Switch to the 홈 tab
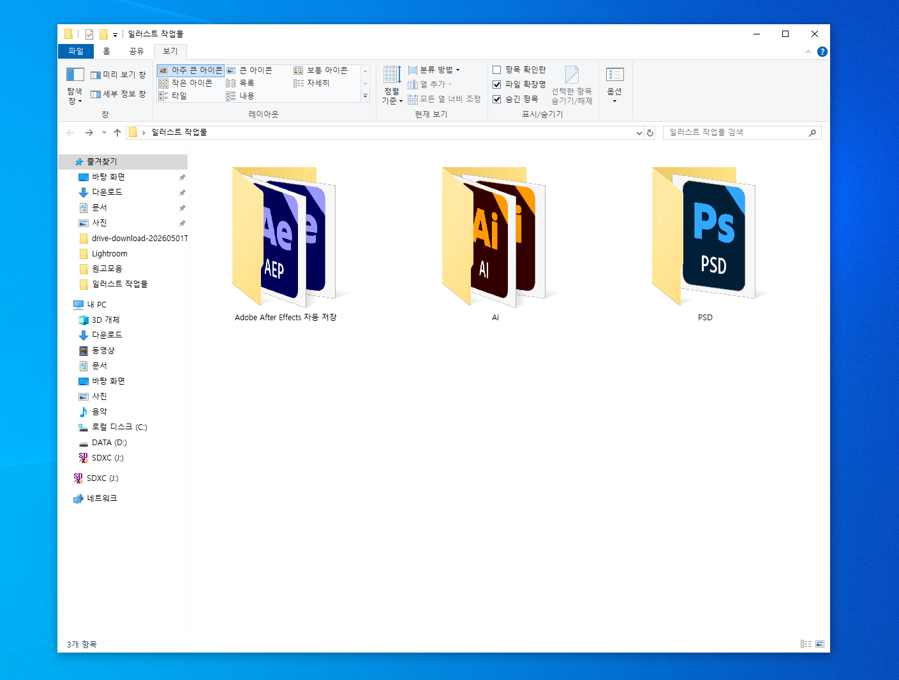The height and width of the screenshot is (680, 899). tap(107, 51)
